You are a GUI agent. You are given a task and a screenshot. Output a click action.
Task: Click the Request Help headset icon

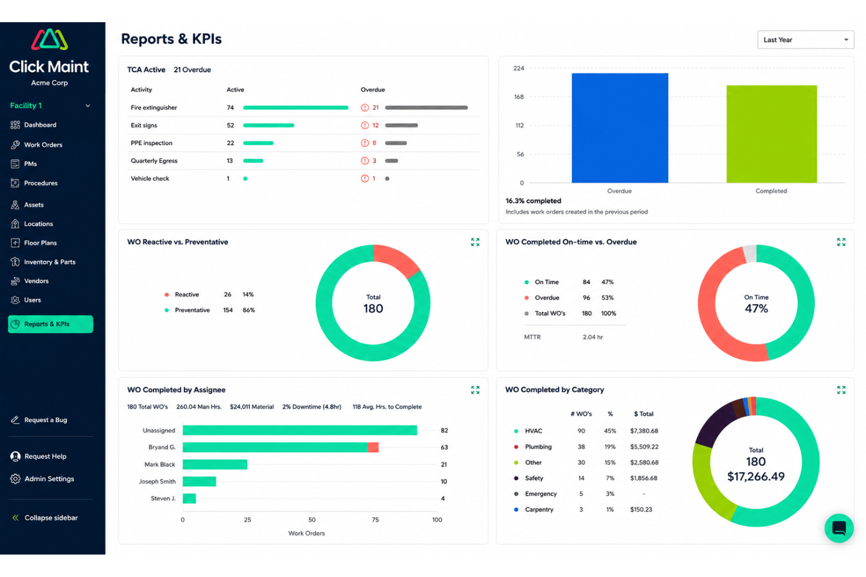point(15,457)
